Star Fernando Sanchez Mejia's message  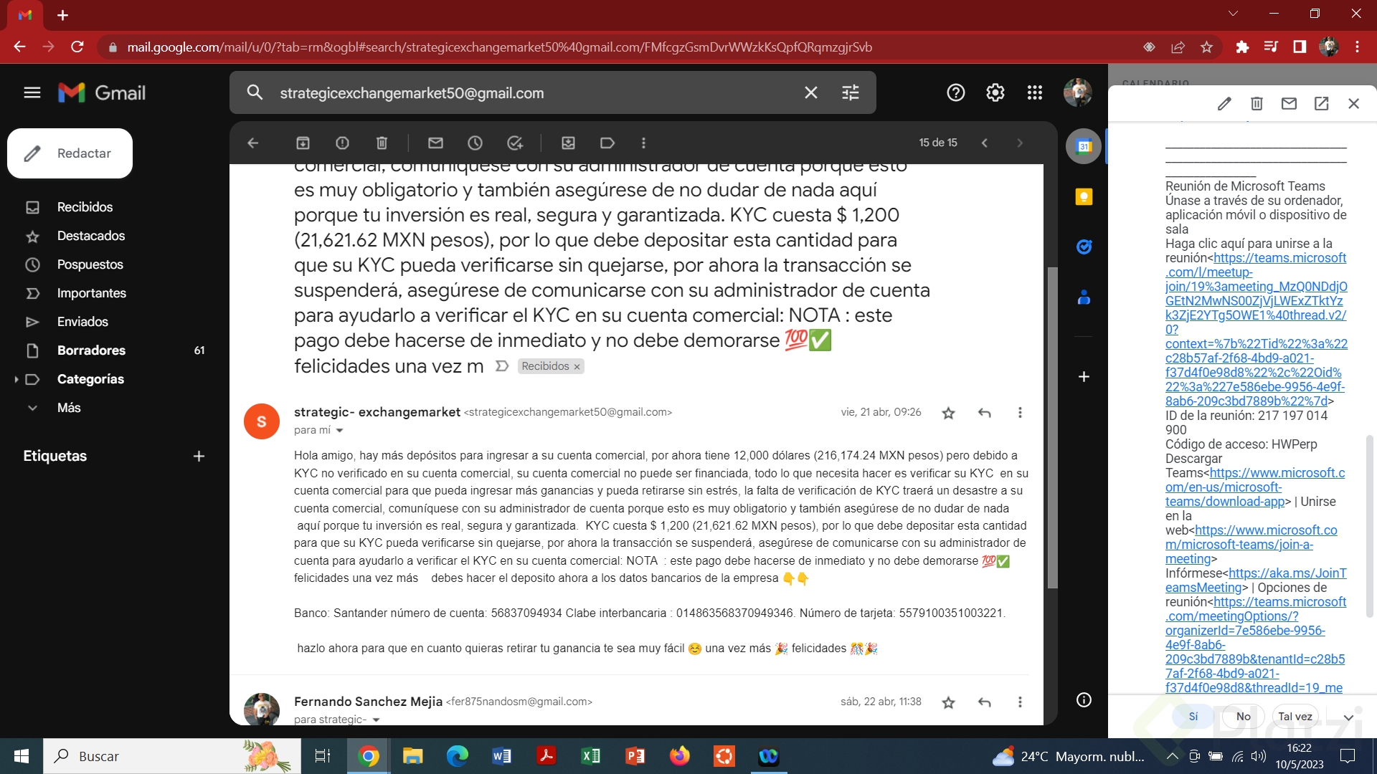click(948, 702)
